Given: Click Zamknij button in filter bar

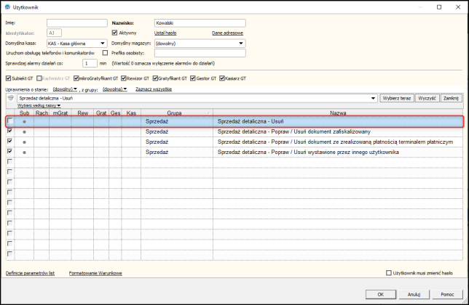Looking at the screenshot, I should [x=451, y=98].
